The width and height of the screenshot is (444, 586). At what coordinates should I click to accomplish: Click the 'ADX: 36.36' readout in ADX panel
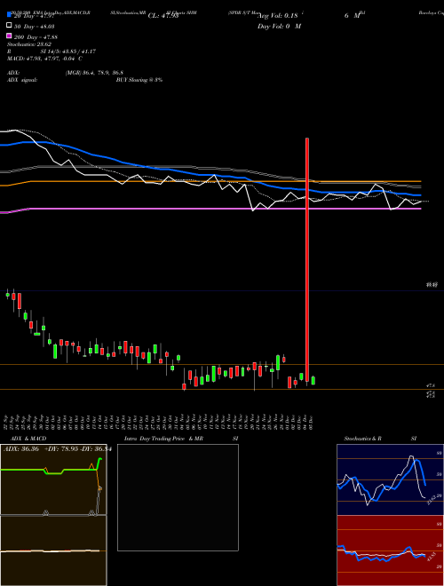pos(21,449)
